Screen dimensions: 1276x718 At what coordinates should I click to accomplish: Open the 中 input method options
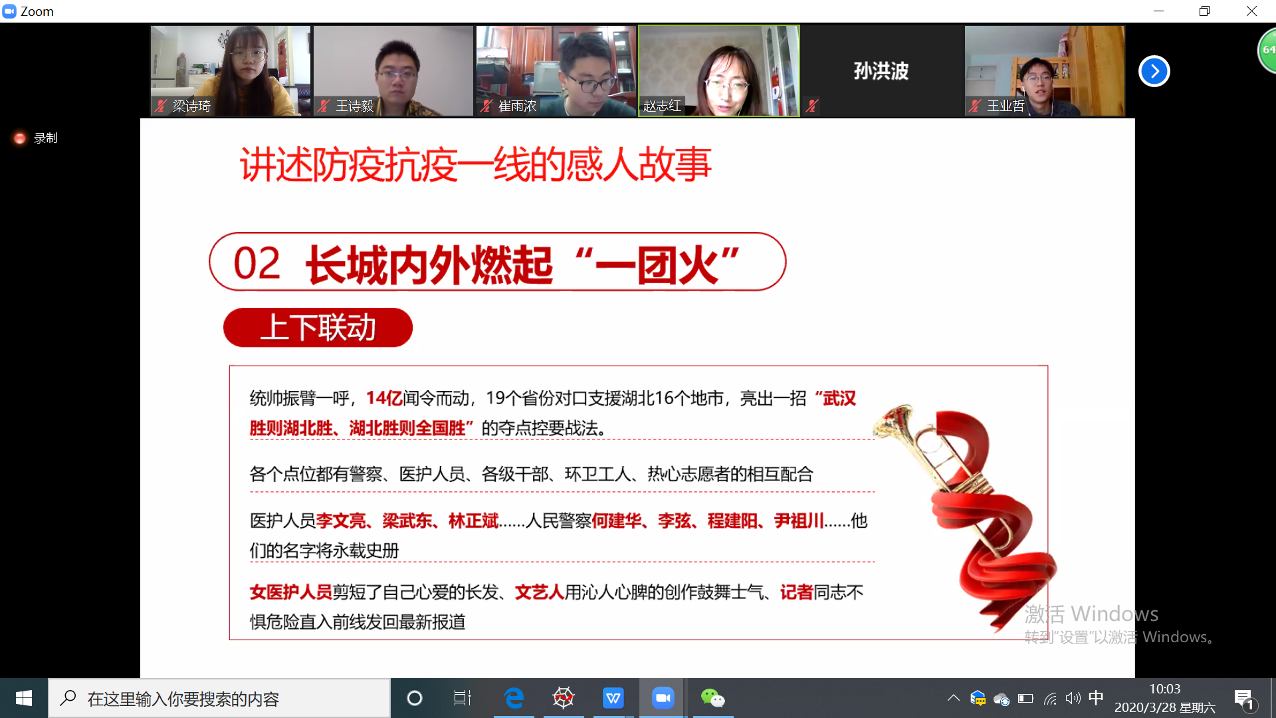1097,698
